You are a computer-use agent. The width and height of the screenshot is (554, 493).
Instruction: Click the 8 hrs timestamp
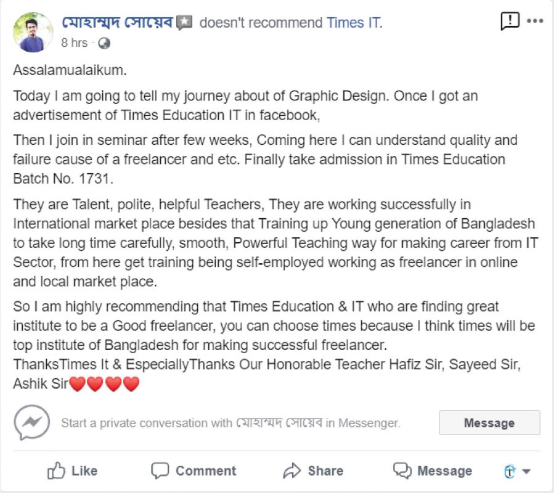[x=74, y=43]
